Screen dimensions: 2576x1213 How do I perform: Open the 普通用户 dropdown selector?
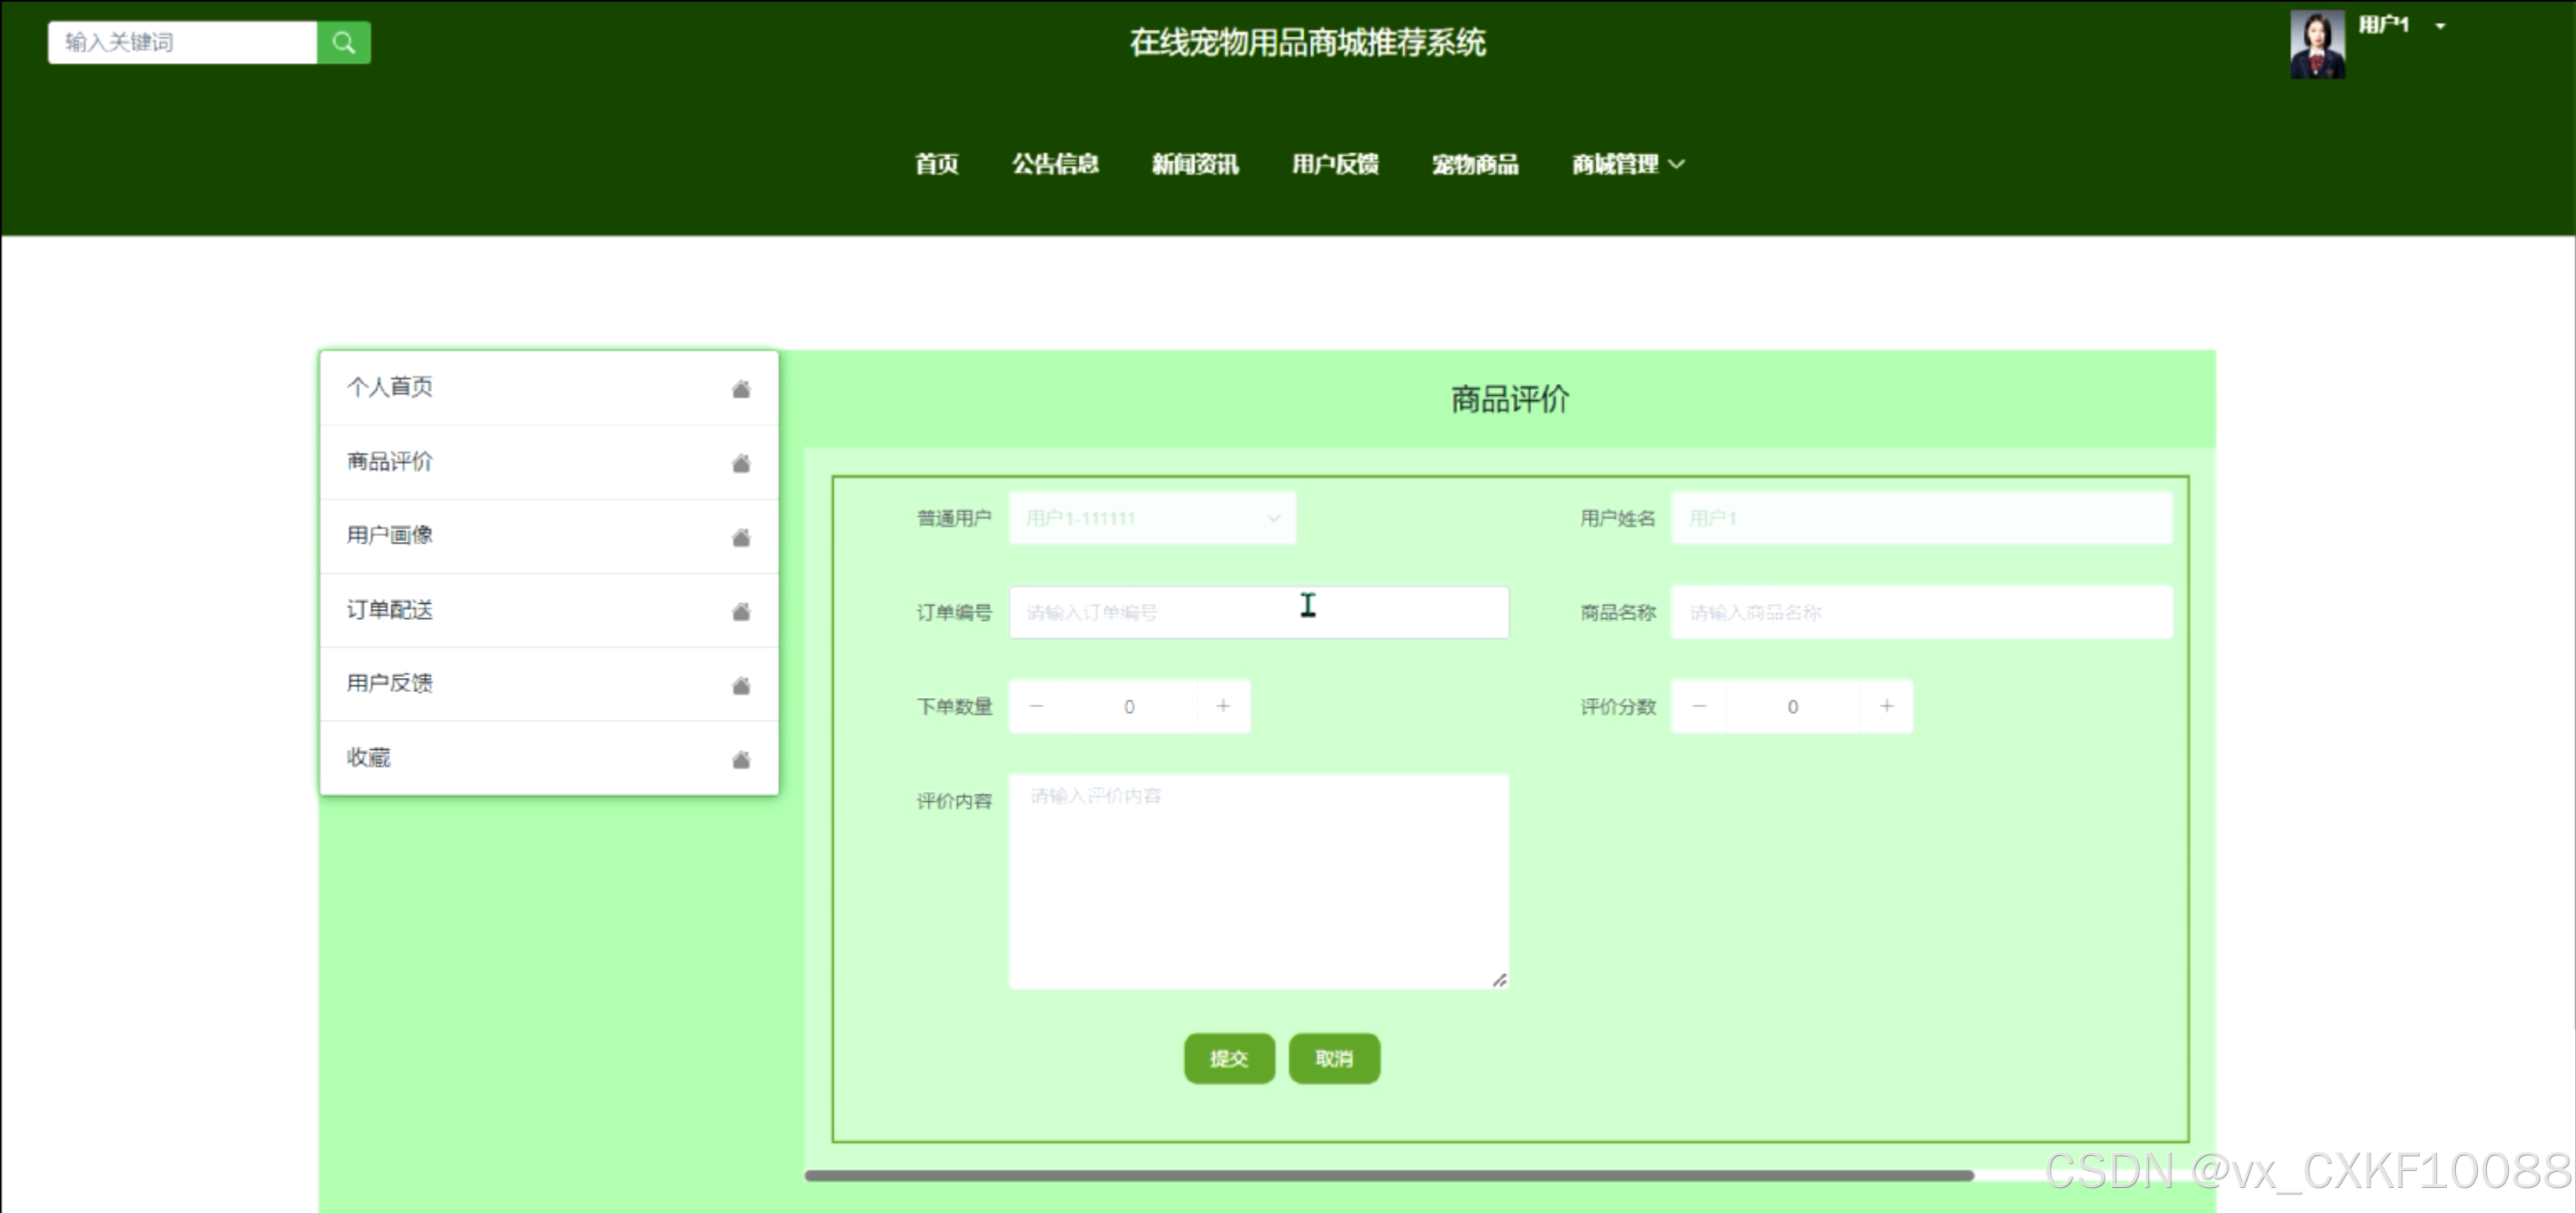click(x=1152, y=518)
